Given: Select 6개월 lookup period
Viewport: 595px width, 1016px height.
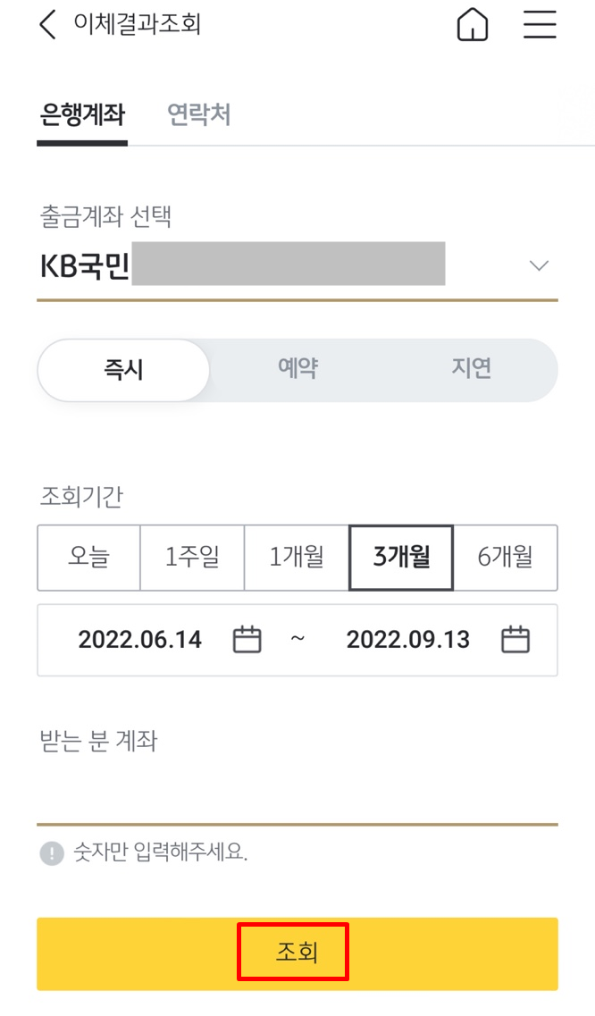Looking at the screenshot, I should pos(505,558).
